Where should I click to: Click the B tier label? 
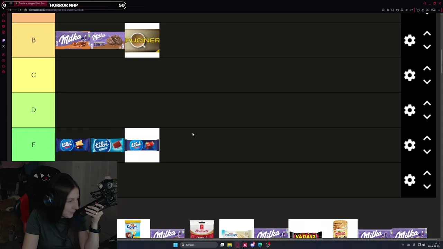[x=34, y=40]
